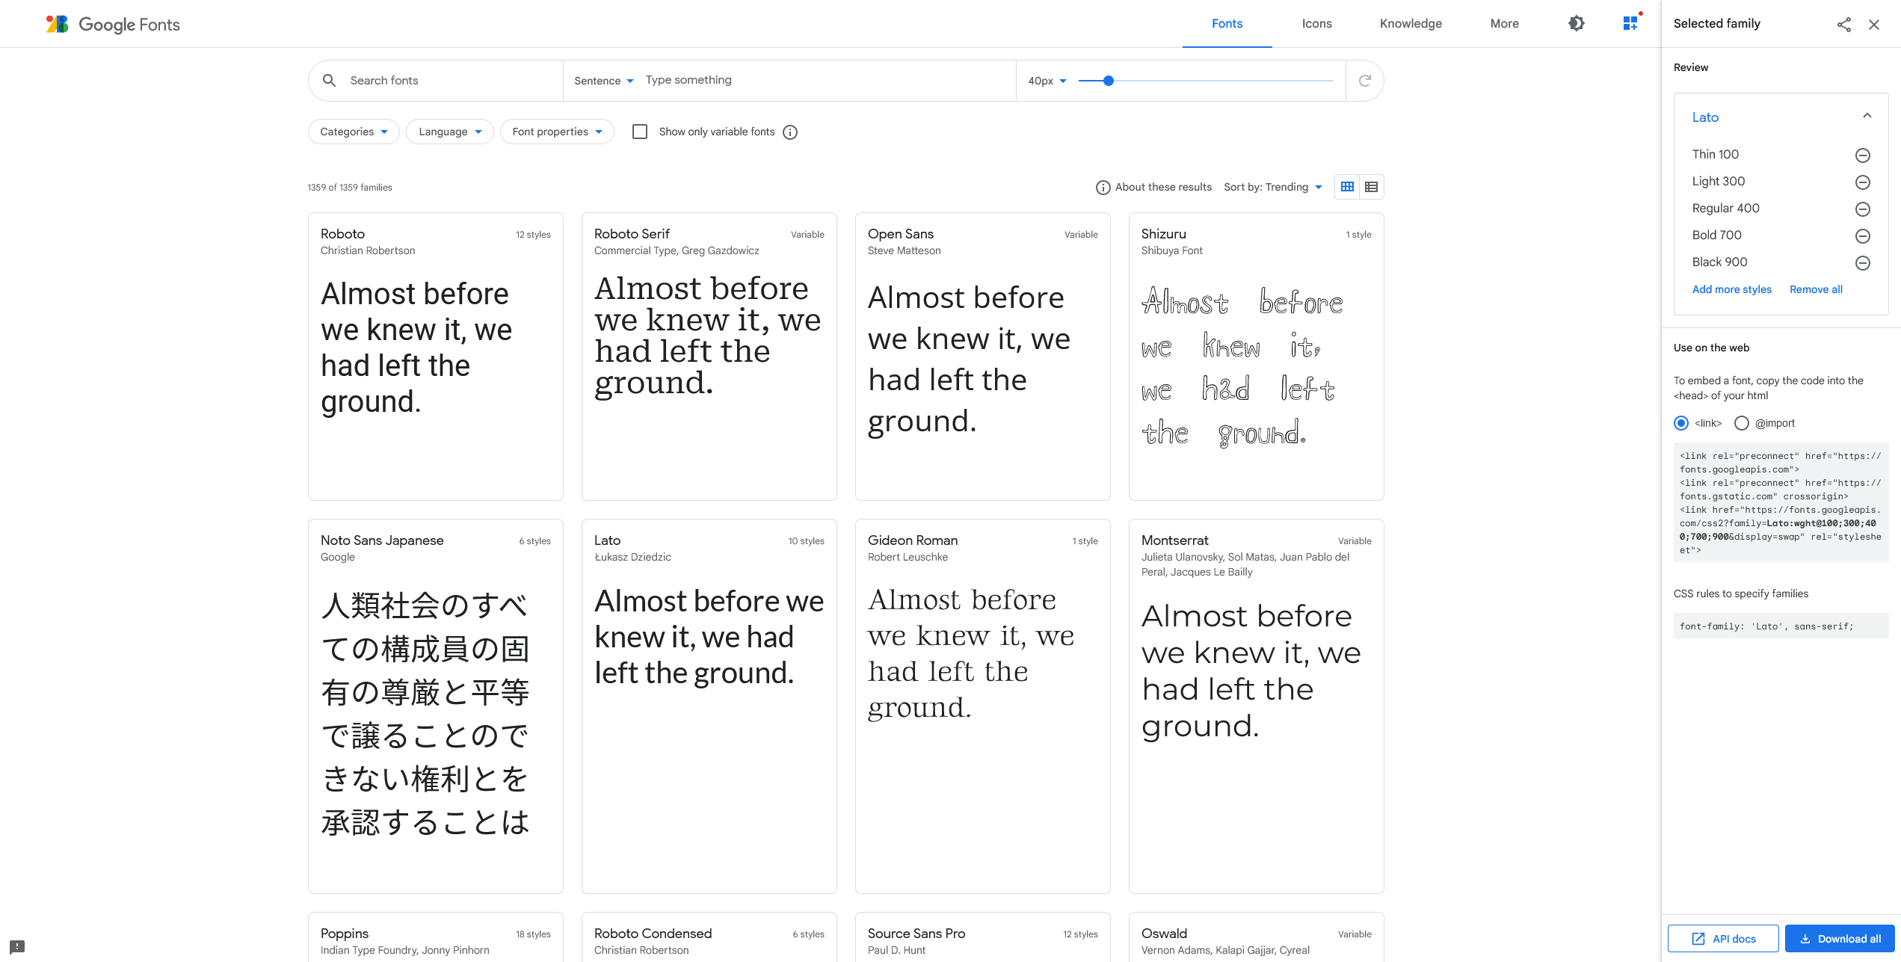Viewport: 1901px width, 962px height.
Task: Click the About these results info icon
Action: (1103, 188)
